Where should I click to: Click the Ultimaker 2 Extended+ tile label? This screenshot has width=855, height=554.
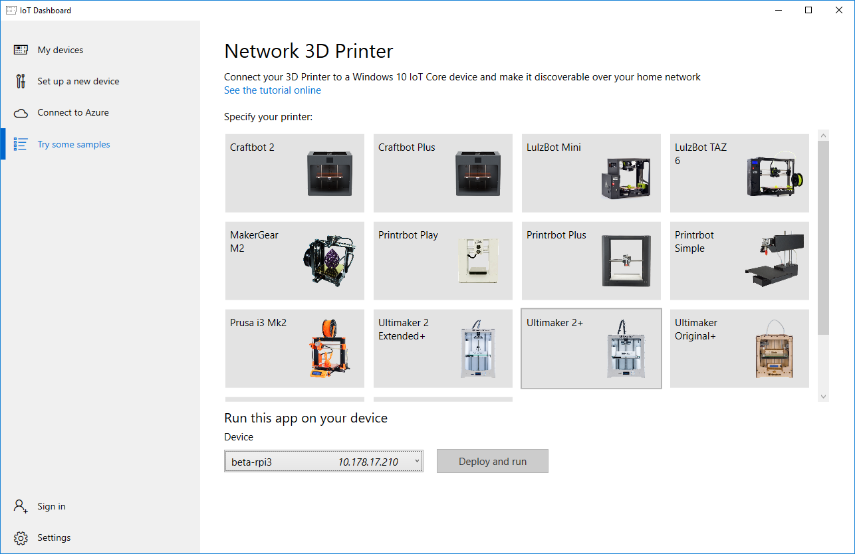pos(404,329)
